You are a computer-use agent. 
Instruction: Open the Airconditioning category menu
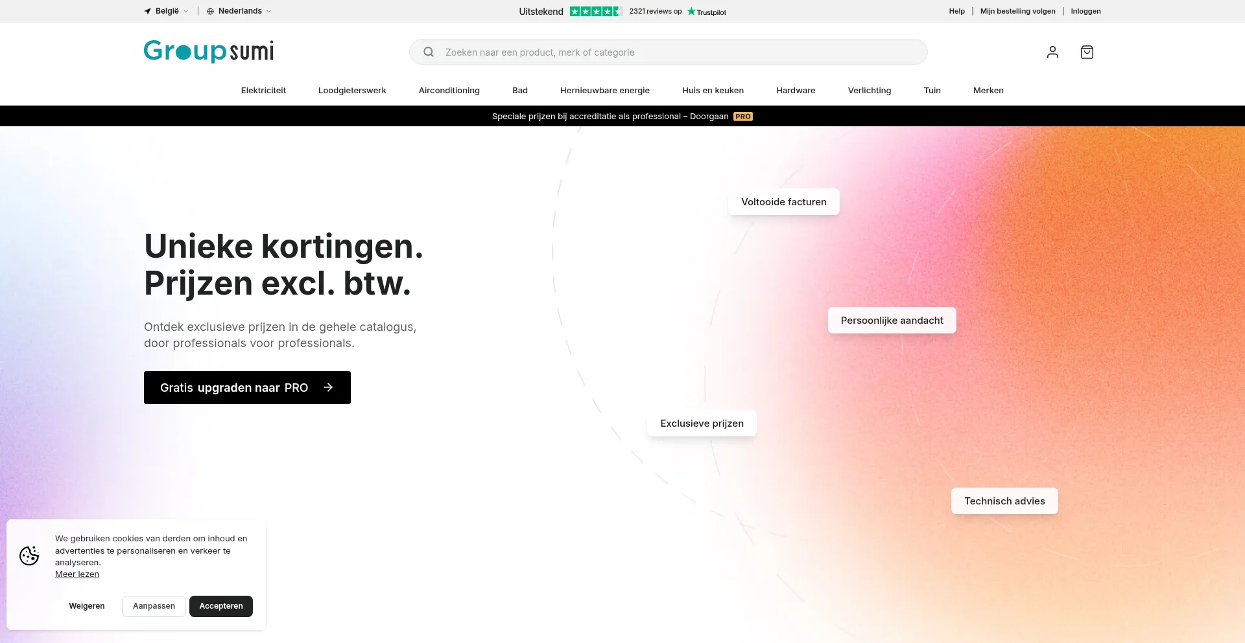449,91
